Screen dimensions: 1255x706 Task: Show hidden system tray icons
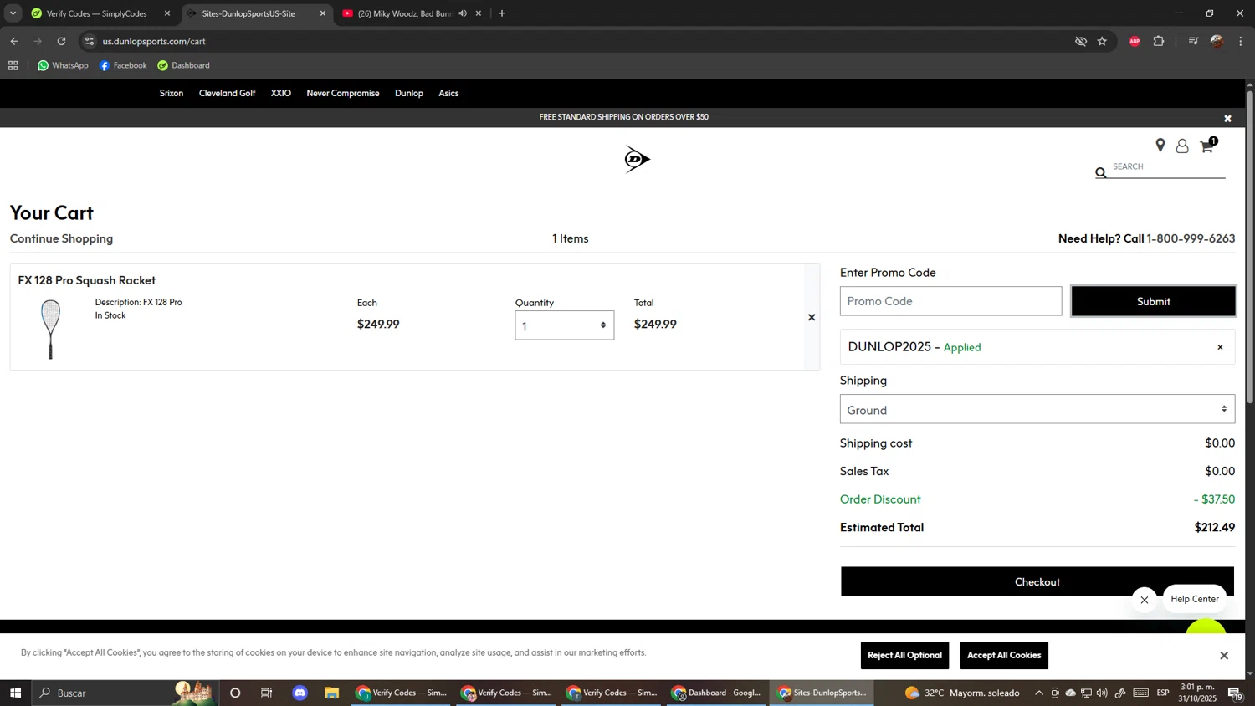click(x=1039, y=693)
